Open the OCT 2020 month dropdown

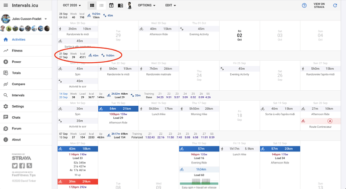pyautogui.click(x=72, y=6)
